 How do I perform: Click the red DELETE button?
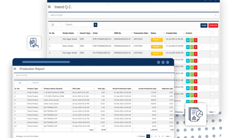213,26
